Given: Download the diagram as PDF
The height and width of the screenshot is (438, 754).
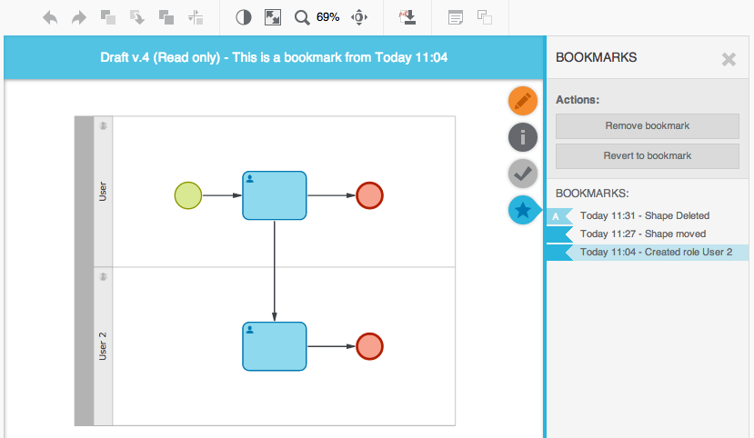Looking at the screenshot, I should 407,17.
